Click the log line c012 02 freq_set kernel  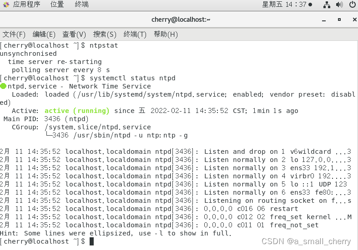point(176,217)
